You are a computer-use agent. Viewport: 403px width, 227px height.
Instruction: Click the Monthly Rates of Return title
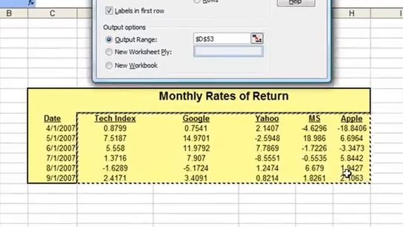(x=224, y=96)
